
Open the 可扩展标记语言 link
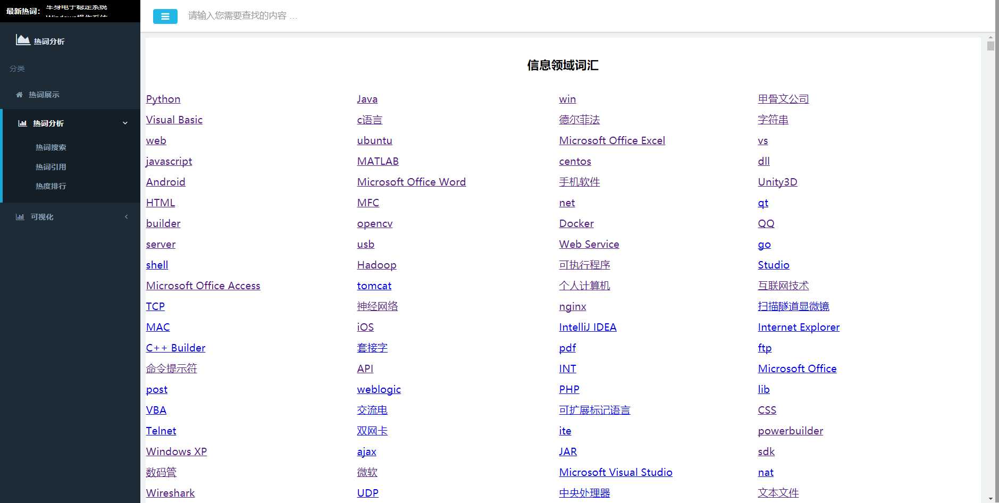coord(595,410)
